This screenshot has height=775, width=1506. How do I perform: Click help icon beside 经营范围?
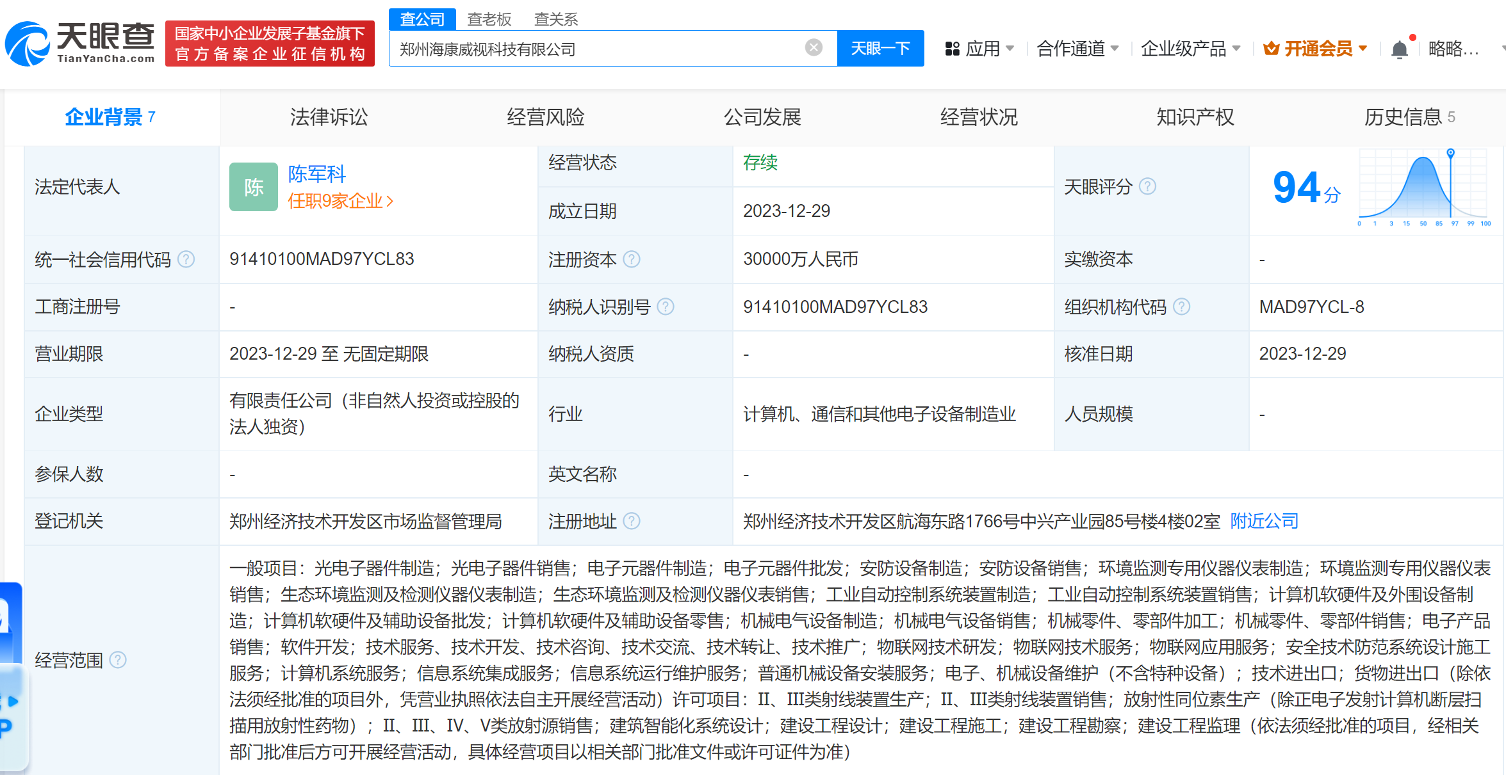[118, 660]
